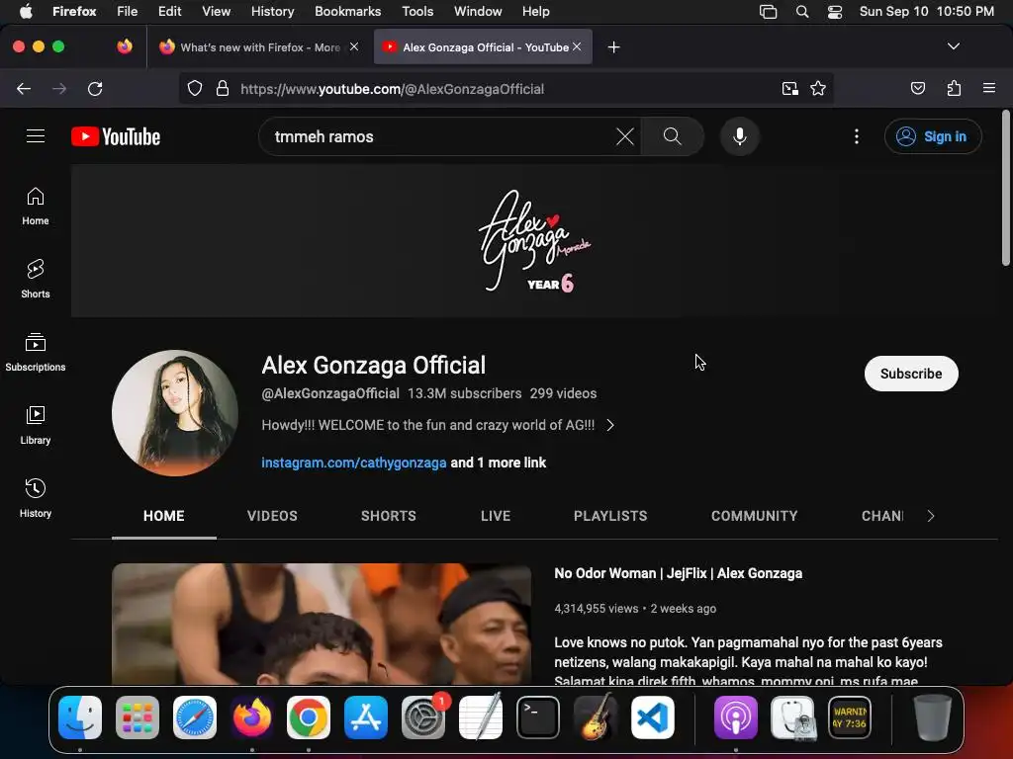Start voice search with the microphone
Image resolution: width=1013 pixels, height=759 pixels.
coord(740,136)
